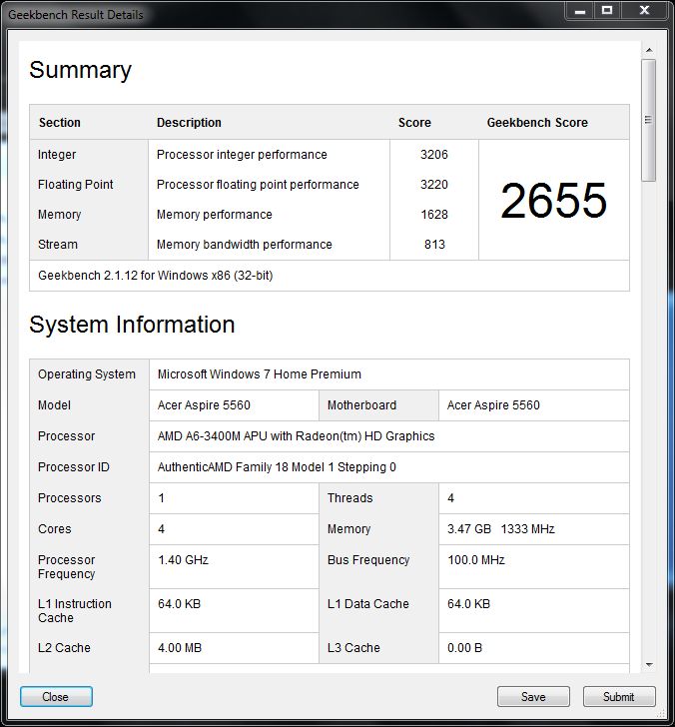675x727 pixels.
Task: Click the Stream score 813
Action: tap(434, 245)
